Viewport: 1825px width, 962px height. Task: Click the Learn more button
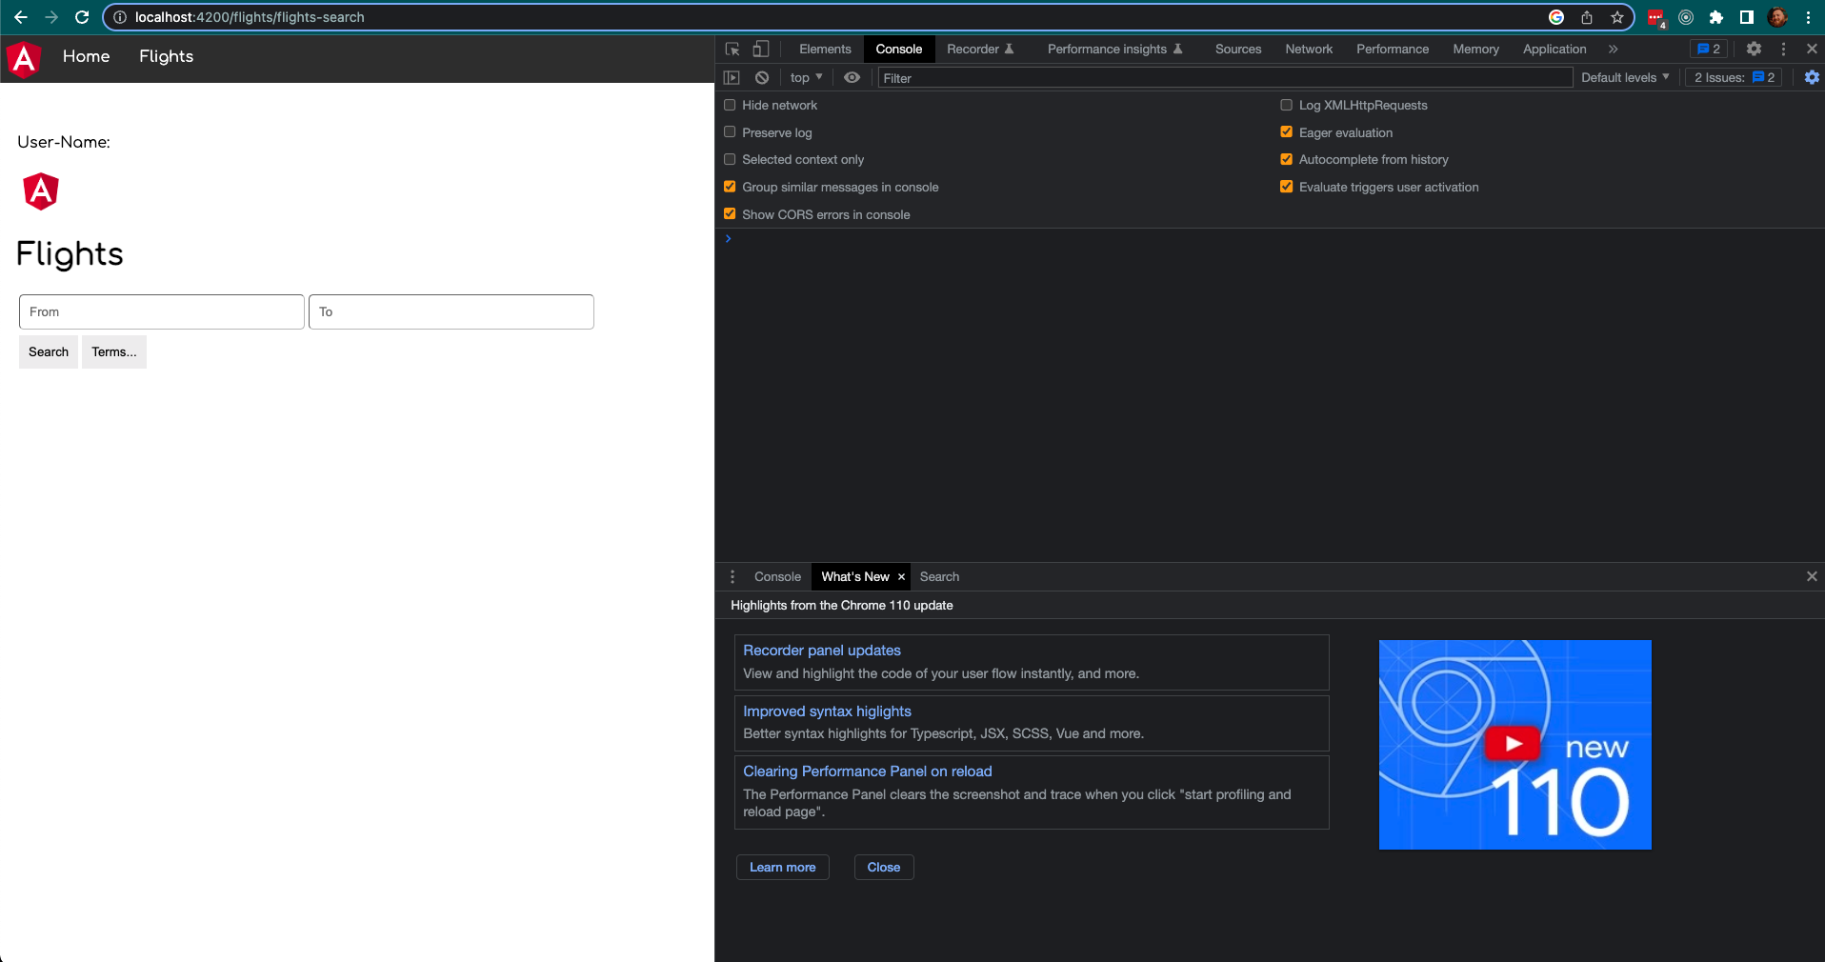pos(782,867)
